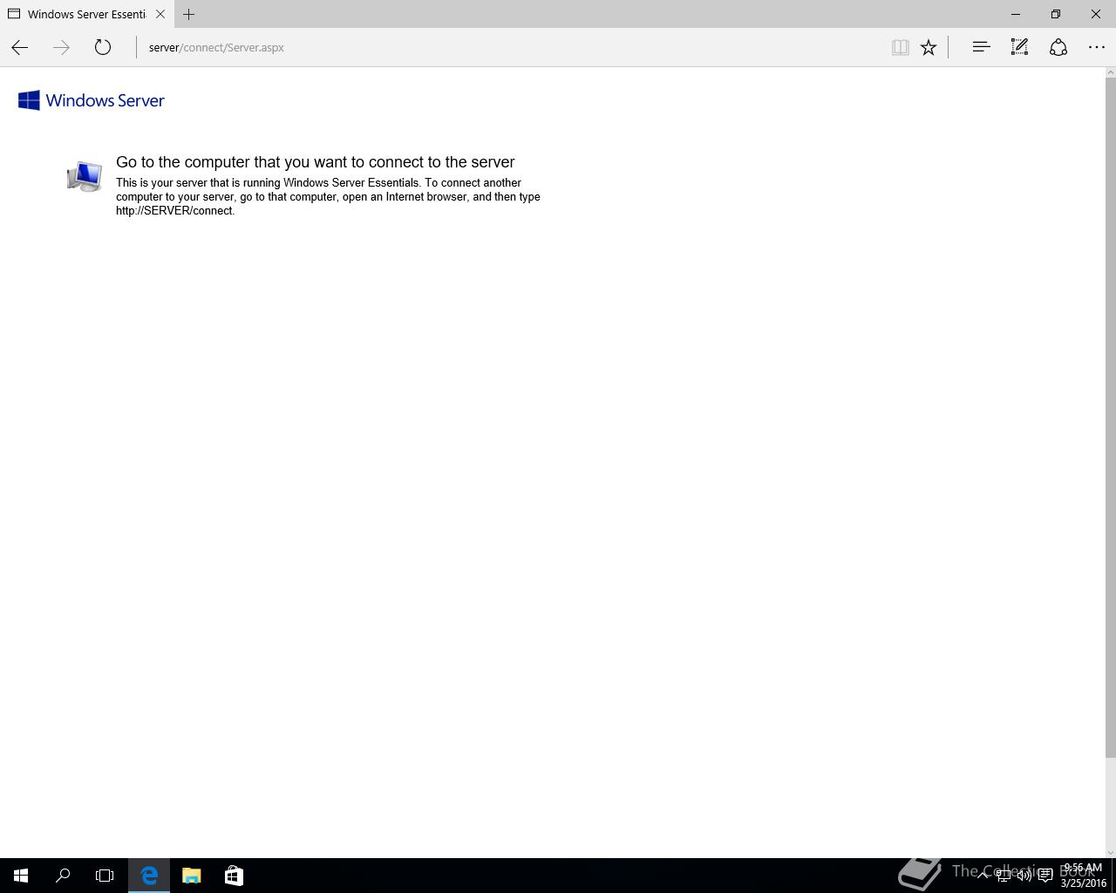The height and width of the screenshot is (893, 1116).
Task: Close the Edge window
Action: (x=1096, y=14)
